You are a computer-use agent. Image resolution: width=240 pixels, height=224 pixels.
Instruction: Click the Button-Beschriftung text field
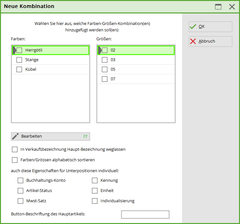point(145,214)
